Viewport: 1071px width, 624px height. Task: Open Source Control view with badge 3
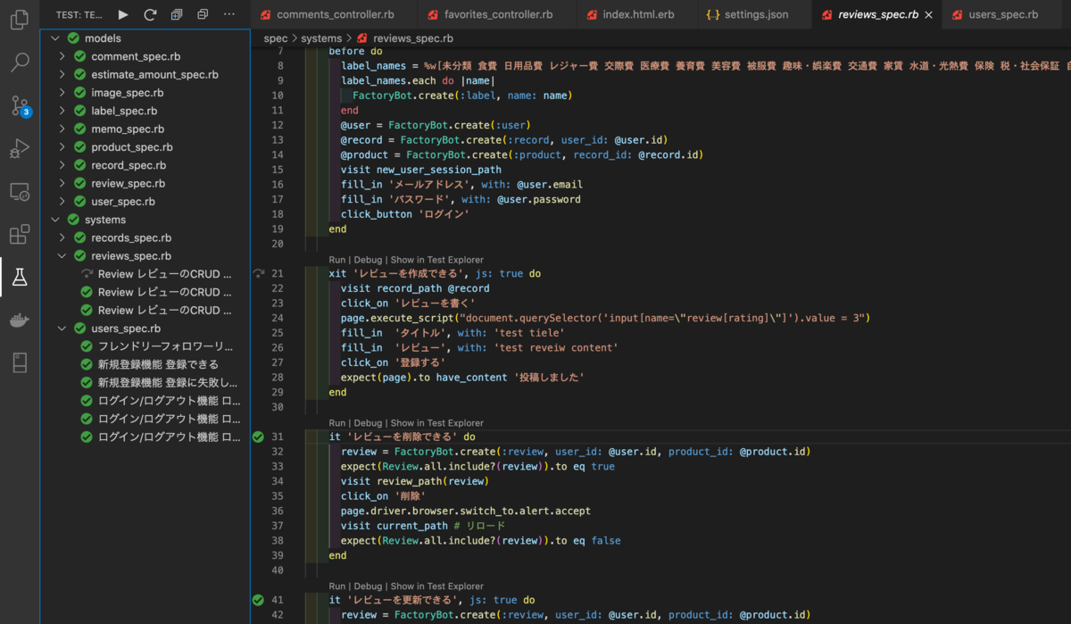point(19,106)
